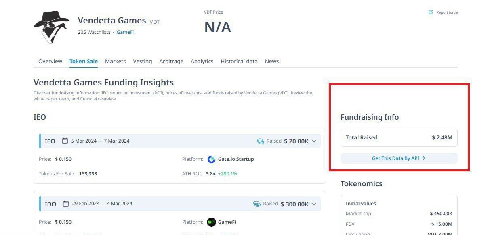The height and width of the screenshot is (235, 490).
Task: Open the News tab
Action: pos(272,61)
